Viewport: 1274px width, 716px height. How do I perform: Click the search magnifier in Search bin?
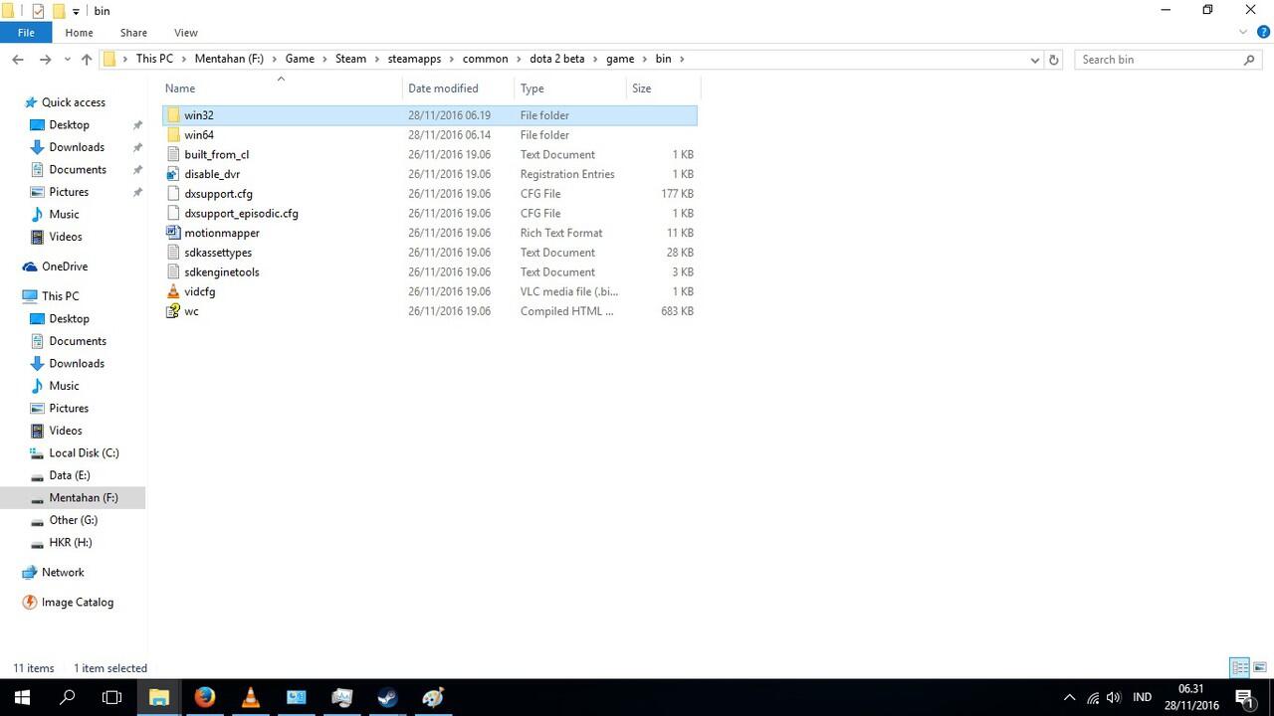(1250, 60)
